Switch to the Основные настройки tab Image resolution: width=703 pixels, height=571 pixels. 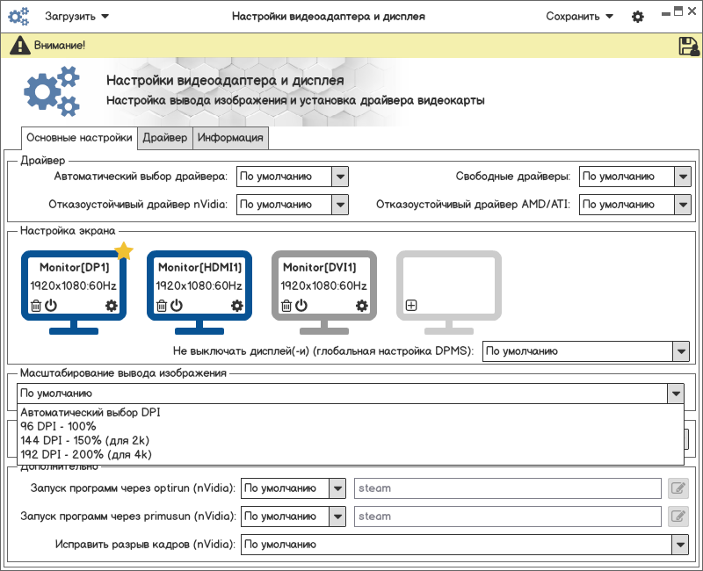[79, 138]
